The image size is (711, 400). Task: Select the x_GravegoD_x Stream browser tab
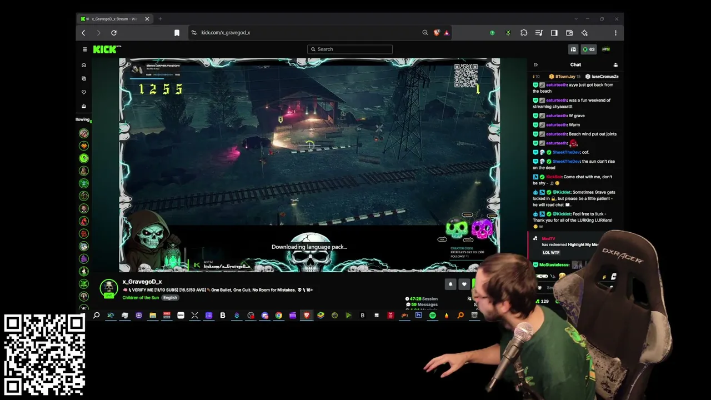115,19
